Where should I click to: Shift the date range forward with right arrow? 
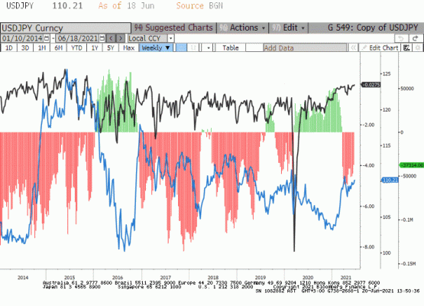121,38
